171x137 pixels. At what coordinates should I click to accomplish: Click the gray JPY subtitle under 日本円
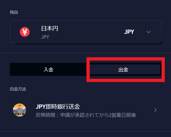45,37
